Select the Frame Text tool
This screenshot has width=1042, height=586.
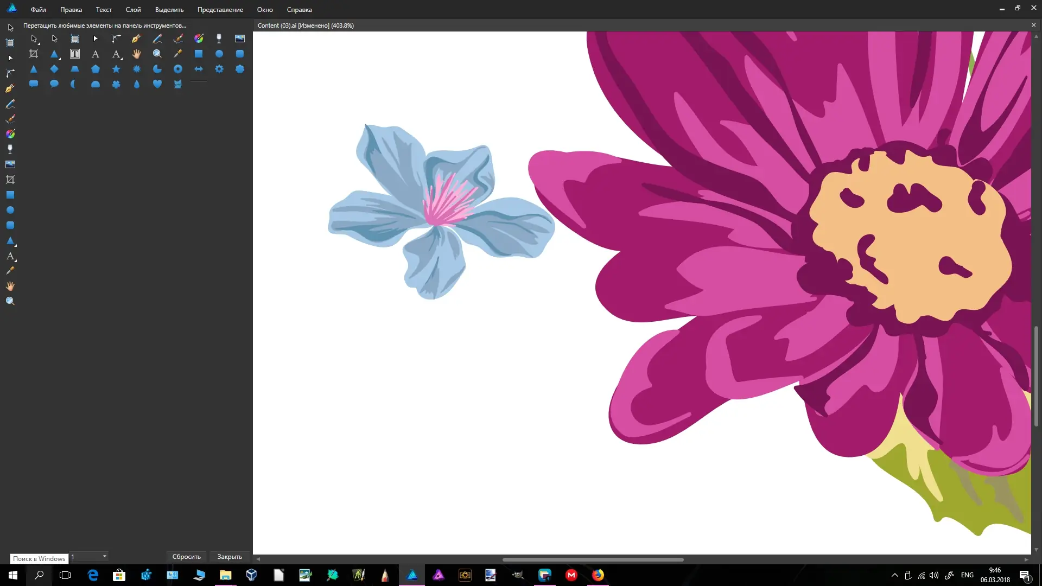point(75,54)
